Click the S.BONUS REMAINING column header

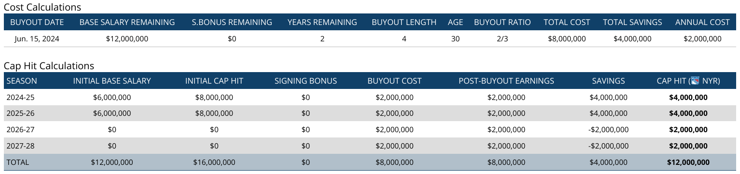[x=232, y=22]
